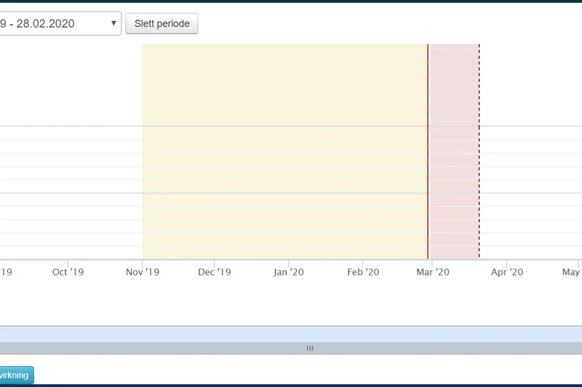Viewport: 582px width, 387px height.
Task: Grab the scrollbar grip handle
Action: tap(310, 348)
